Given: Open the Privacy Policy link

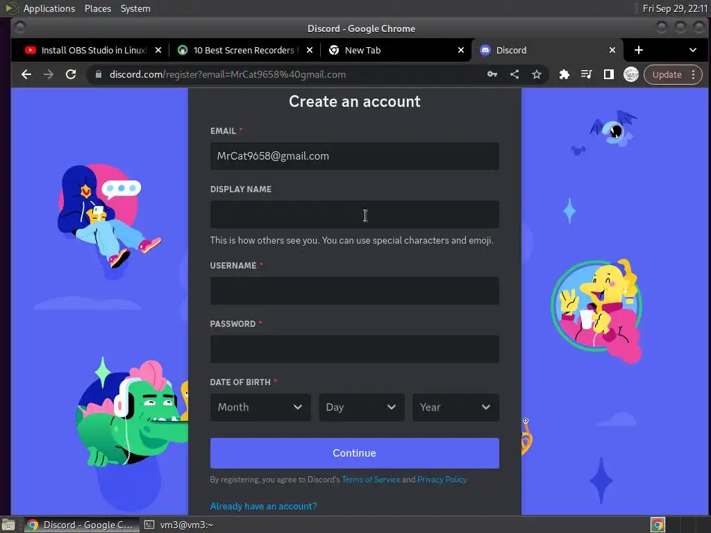Looking at the screenshot, I should coord(442,480).
